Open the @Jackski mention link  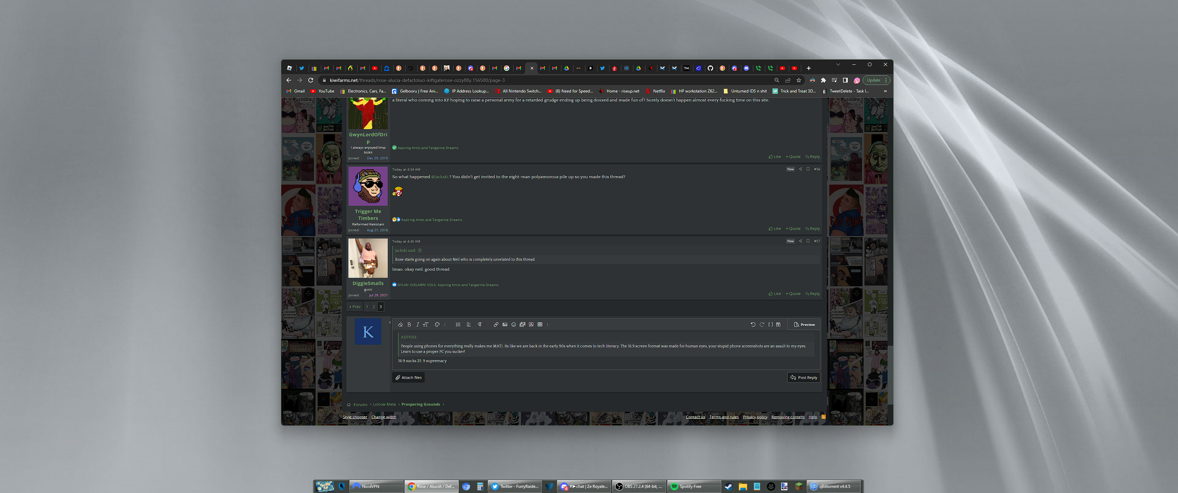tap(439, 177)
